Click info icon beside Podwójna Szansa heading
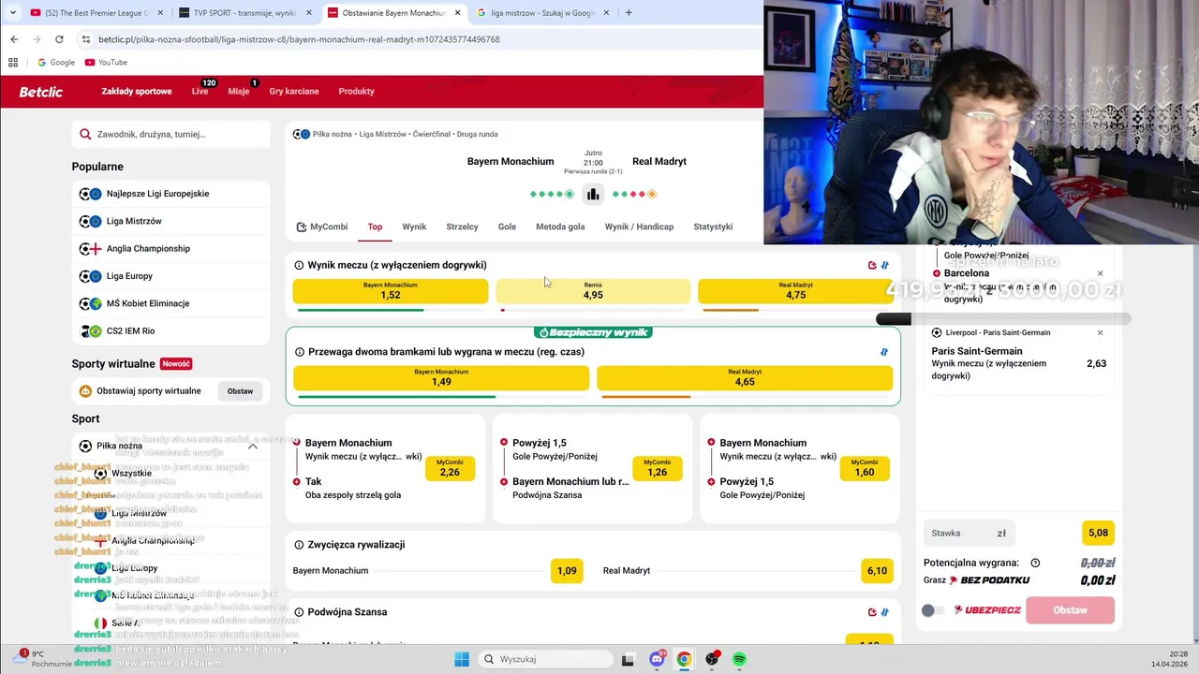Image resolution: width=1199 pixels, height=674 pixels. pyautogui.click(x=299, y=612)
